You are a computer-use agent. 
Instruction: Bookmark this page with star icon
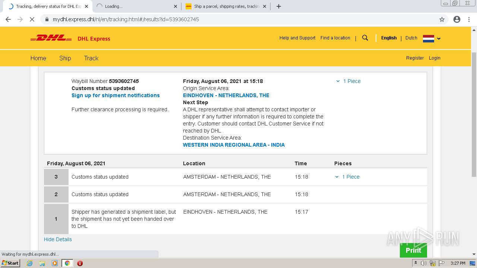[x=442, y=19]
